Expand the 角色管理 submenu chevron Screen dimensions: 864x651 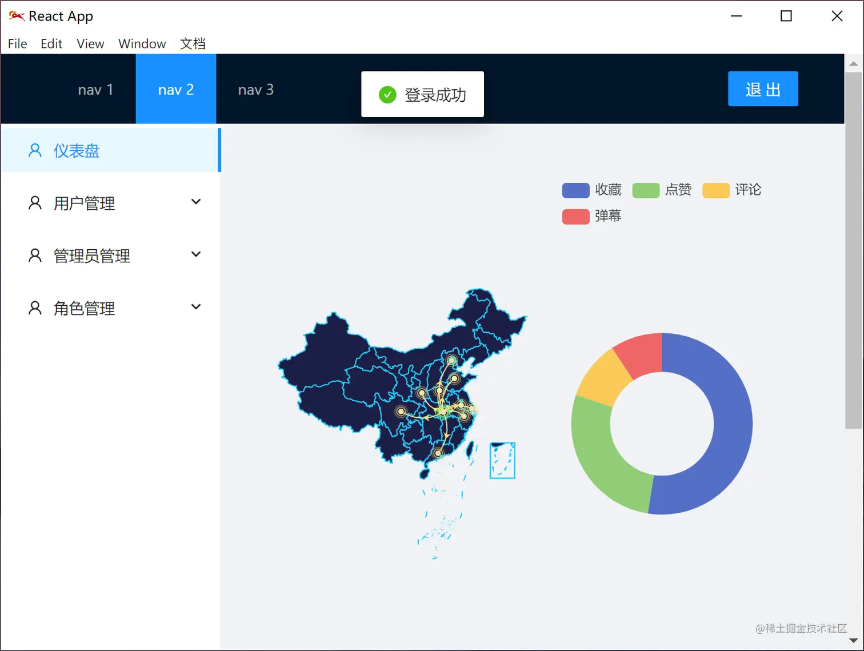pyautogui.click(x=196, y=307)
